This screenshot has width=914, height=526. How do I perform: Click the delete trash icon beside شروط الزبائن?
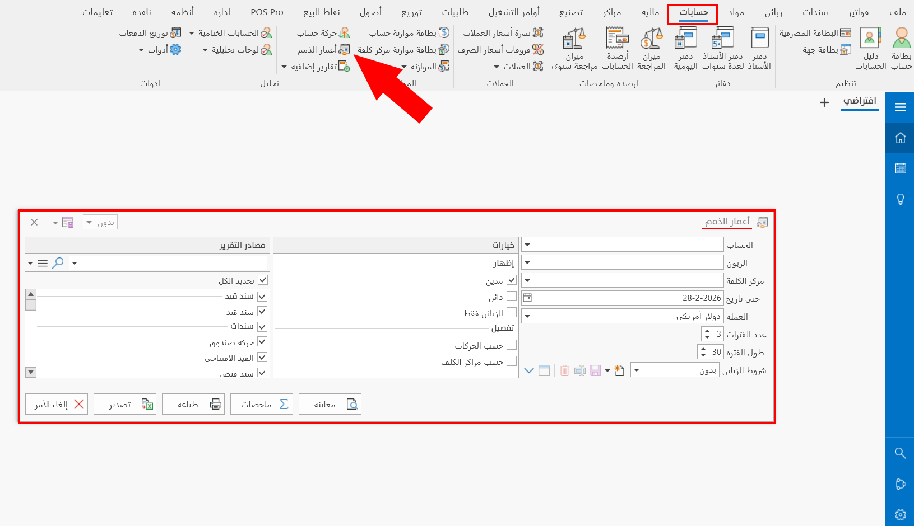(x=564, y=370)
